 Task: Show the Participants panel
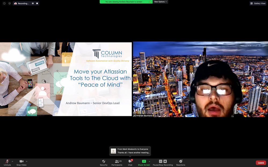(117, 163)
